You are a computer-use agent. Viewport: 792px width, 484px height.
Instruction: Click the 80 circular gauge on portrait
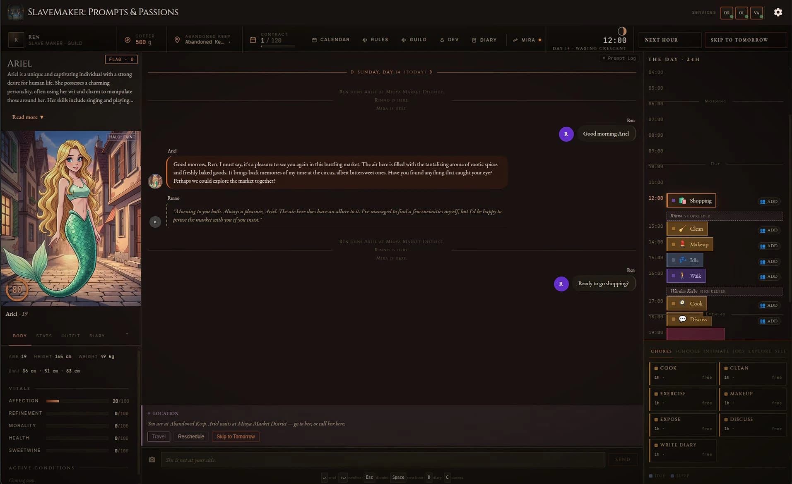point(17,290)
